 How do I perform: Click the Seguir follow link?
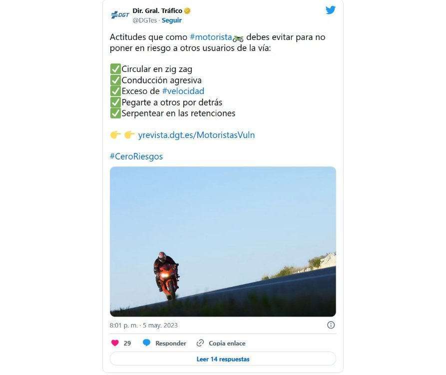(x=172, y=20)
